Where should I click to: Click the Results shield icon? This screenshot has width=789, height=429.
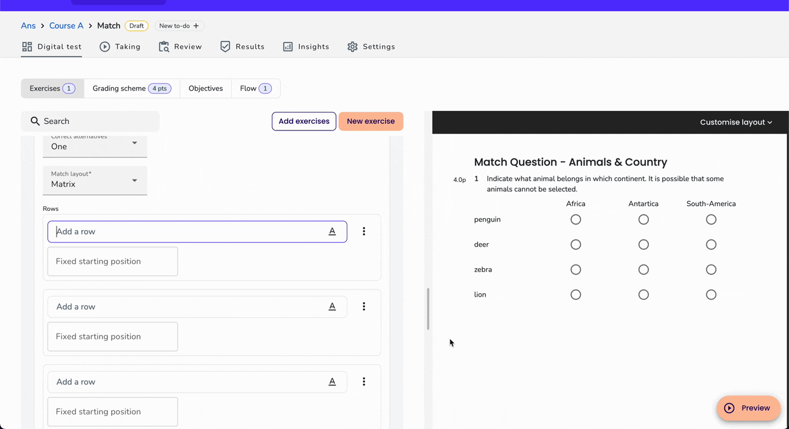coord(225,46)
